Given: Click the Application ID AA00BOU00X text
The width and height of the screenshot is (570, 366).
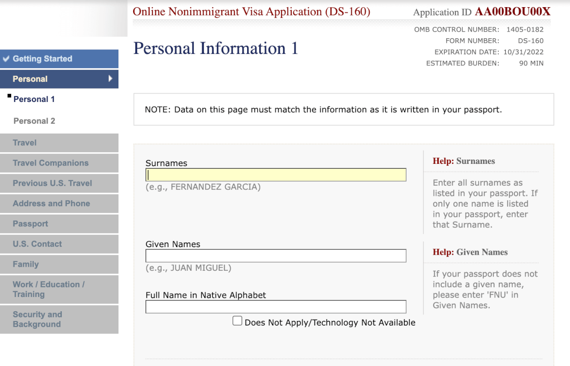Looking at the screenshot, I should [x=512, y=12].
